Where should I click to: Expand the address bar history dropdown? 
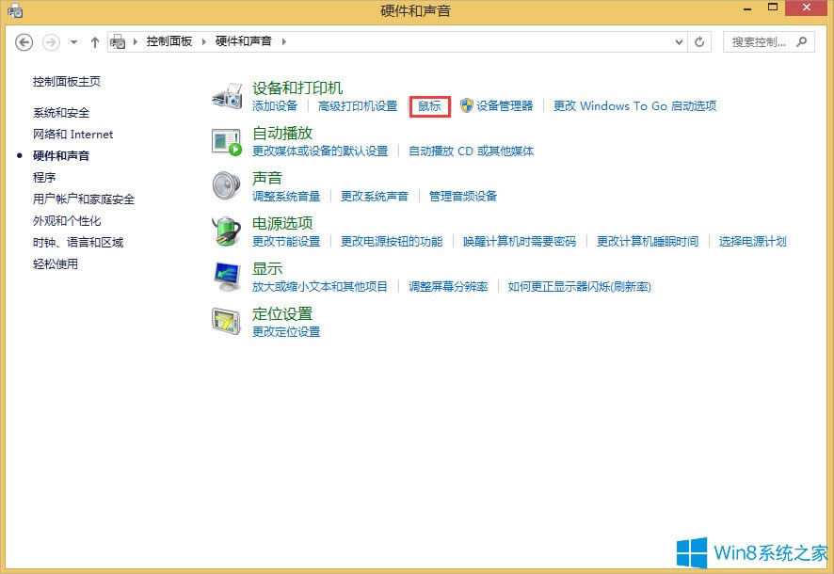coord(681,42)
